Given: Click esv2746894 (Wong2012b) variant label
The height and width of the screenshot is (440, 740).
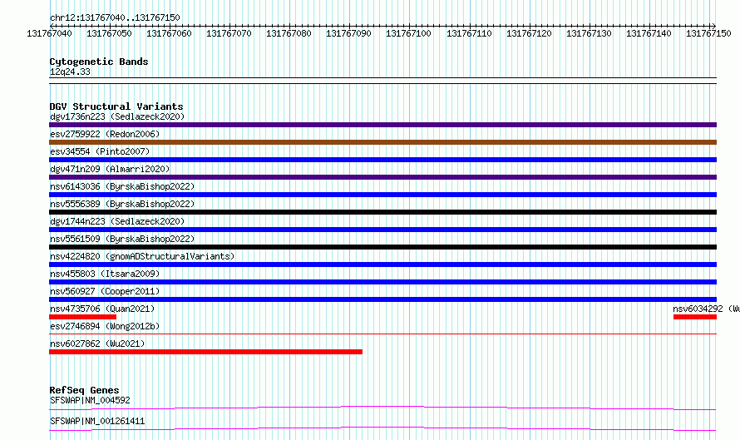Looking at the screenshot, I should [x=105, y=326].
